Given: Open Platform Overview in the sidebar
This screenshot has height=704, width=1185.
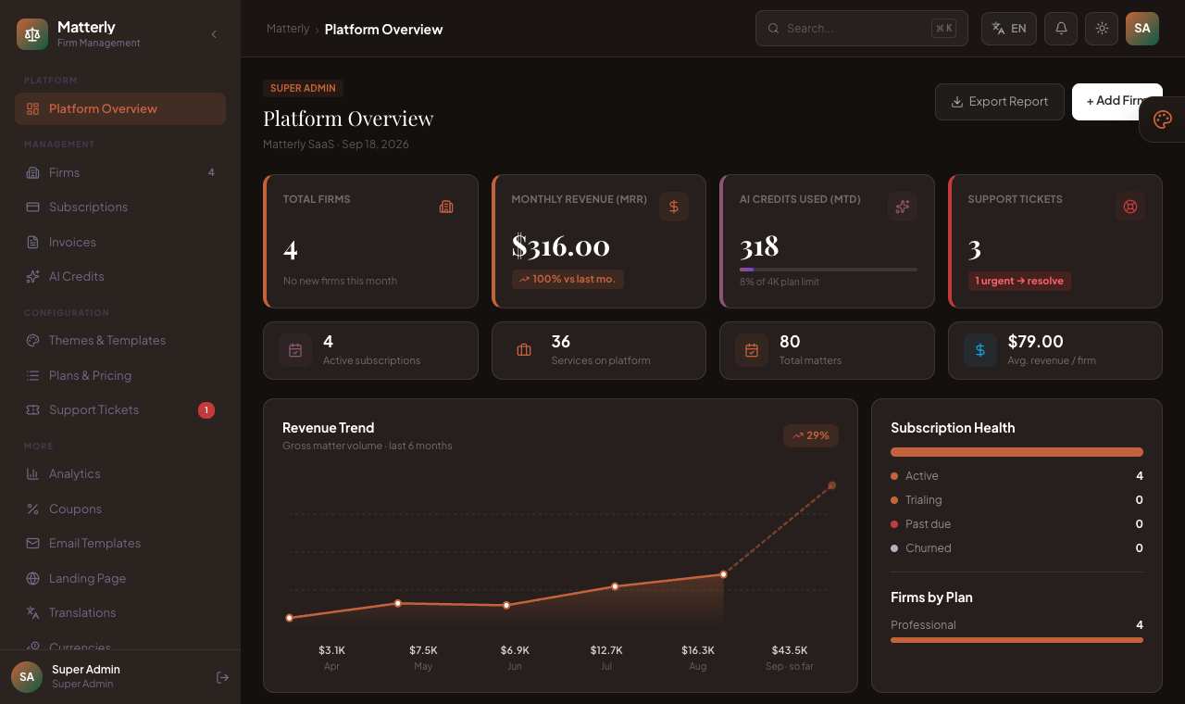Looking at the screenshot, I should click(120, 108).
